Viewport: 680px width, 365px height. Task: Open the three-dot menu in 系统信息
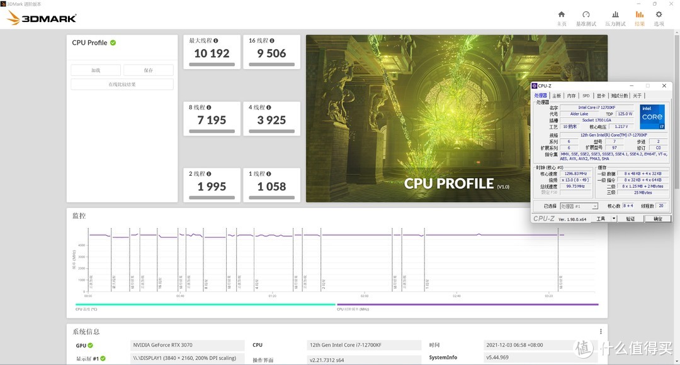[601, 331]
